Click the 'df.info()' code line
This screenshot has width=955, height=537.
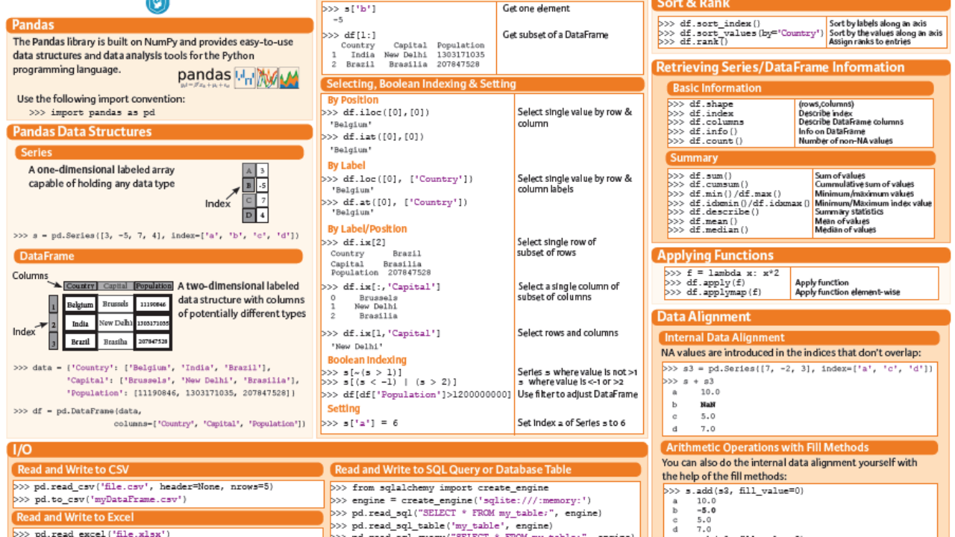click(x=703, y=131)
